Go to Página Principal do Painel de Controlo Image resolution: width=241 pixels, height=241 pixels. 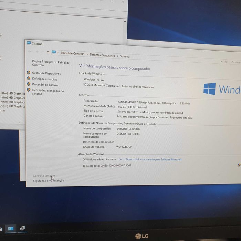tap(51, 63)
